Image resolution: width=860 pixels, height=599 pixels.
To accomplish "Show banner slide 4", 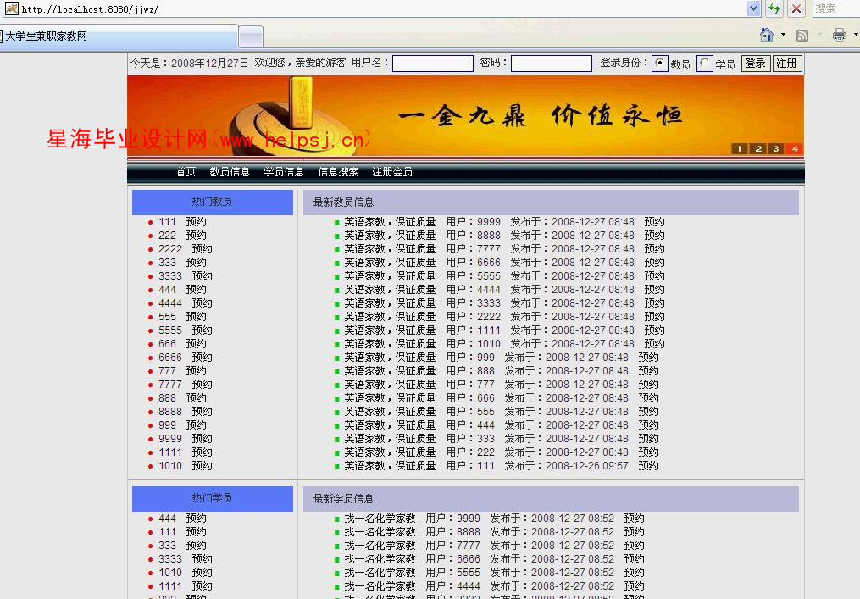I will click(794, 148).
